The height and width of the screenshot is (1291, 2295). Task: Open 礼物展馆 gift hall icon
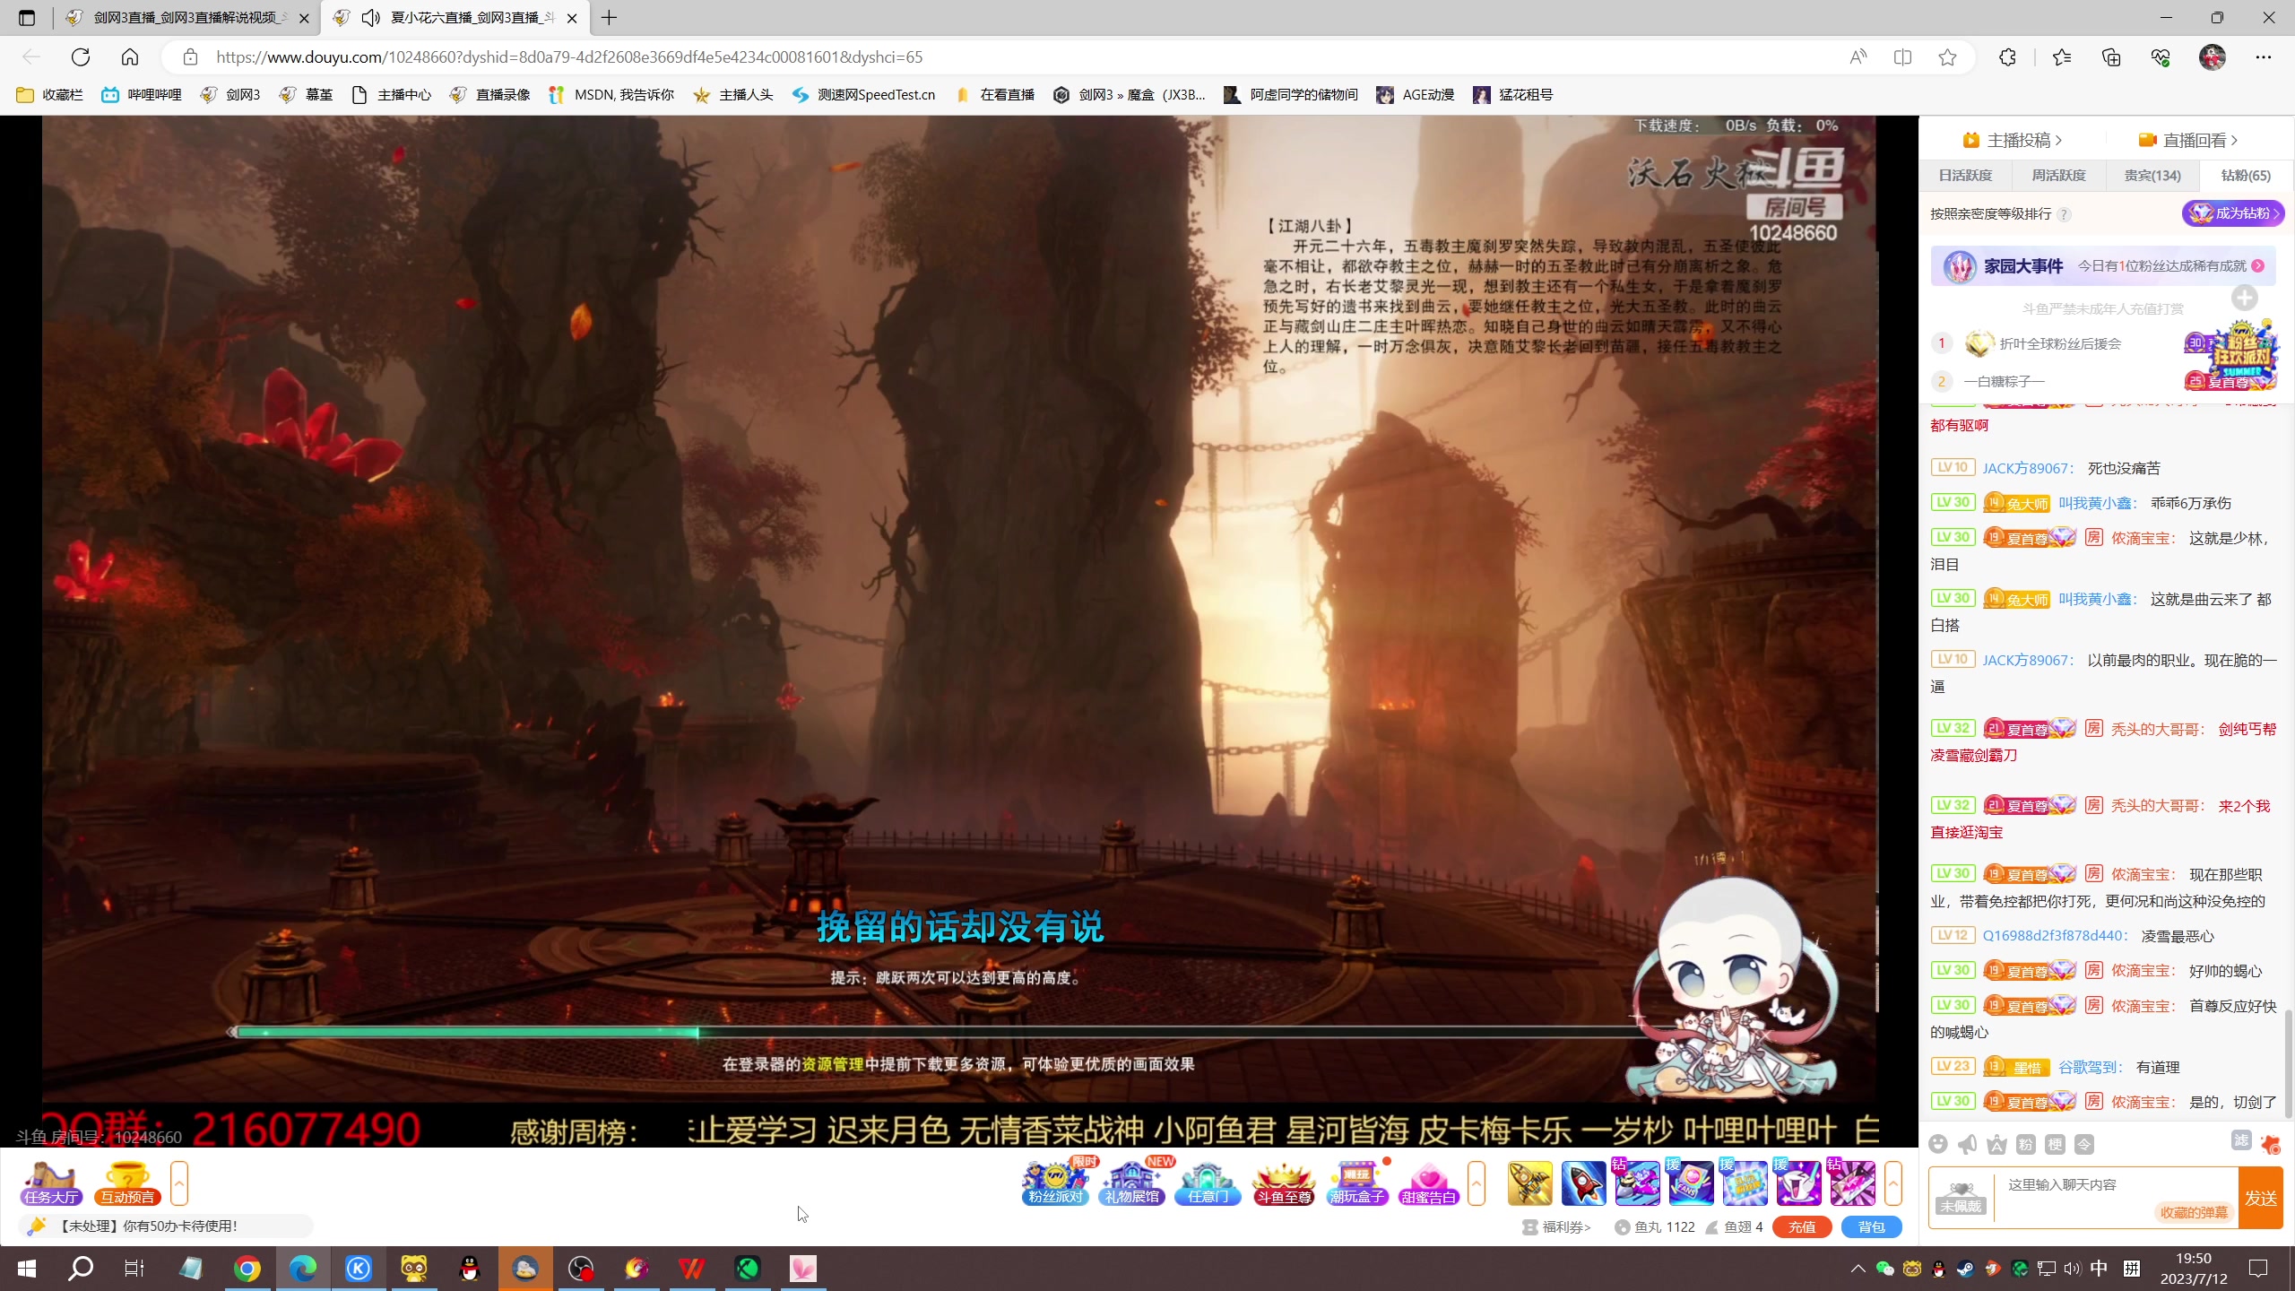click(x=1131, y=1183)
